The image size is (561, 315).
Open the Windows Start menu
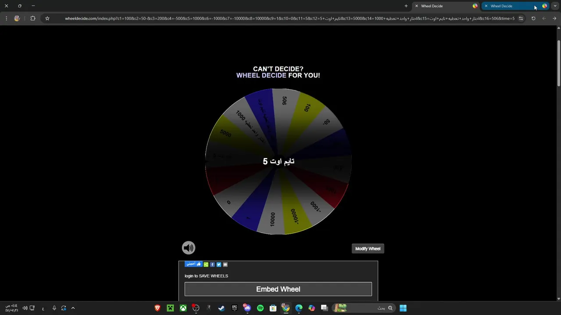tap(403, 308)
